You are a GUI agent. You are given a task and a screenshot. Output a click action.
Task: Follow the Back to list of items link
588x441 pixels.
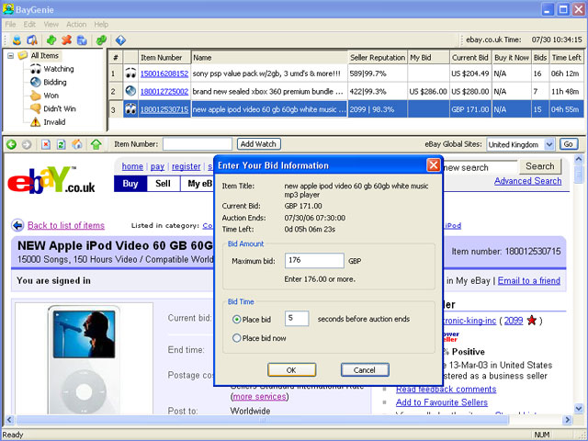point(66,225)
